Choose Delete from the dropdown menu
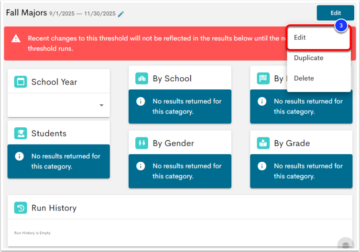 click(x=318, y=78)
